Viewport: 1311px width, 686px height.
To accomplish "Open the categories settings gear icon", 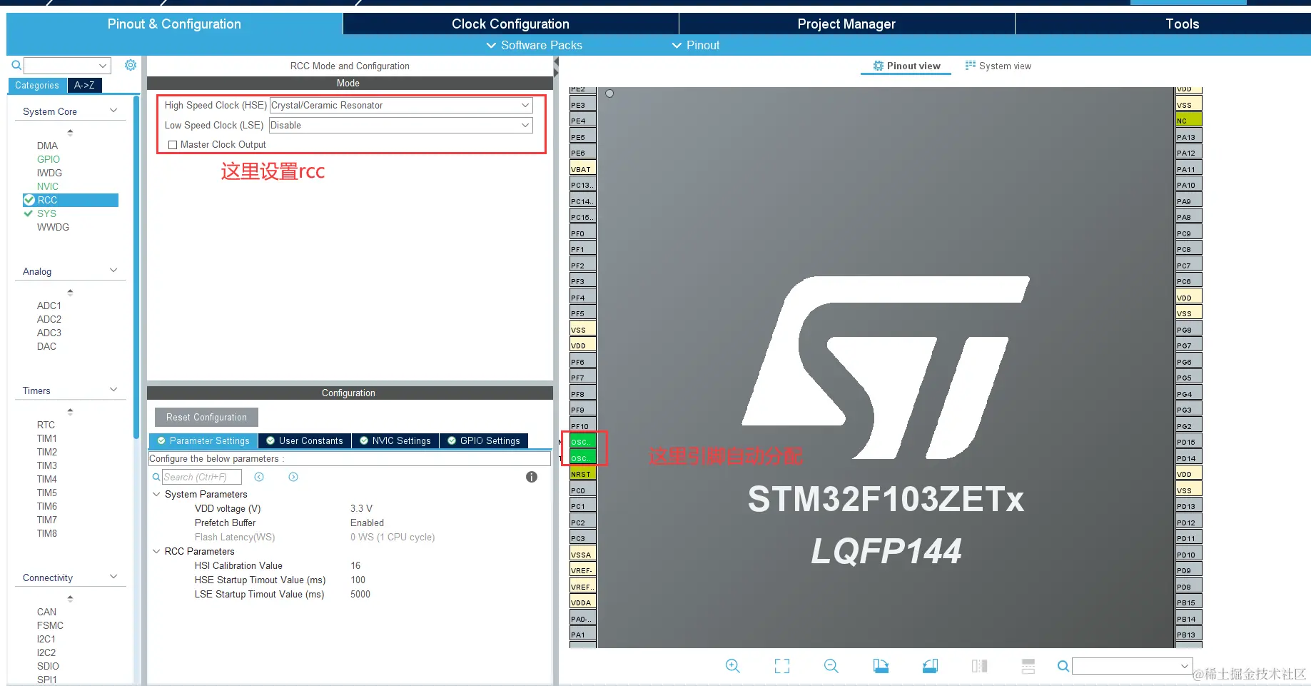I will click(x=131, y=65).
